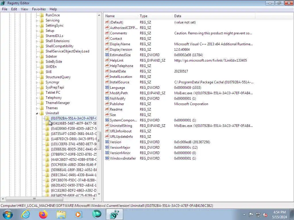Viewport: 294px width, 220px height.
Task: Click the Uninstall folder icon
Action: pos(42,113)
